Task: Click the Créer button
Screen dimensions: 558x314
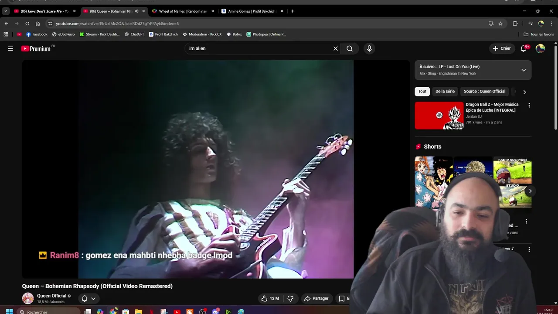Action: (x=502, y=48)
